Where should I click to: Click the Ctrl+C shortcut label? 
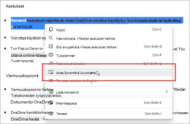[x=157, y=29]
